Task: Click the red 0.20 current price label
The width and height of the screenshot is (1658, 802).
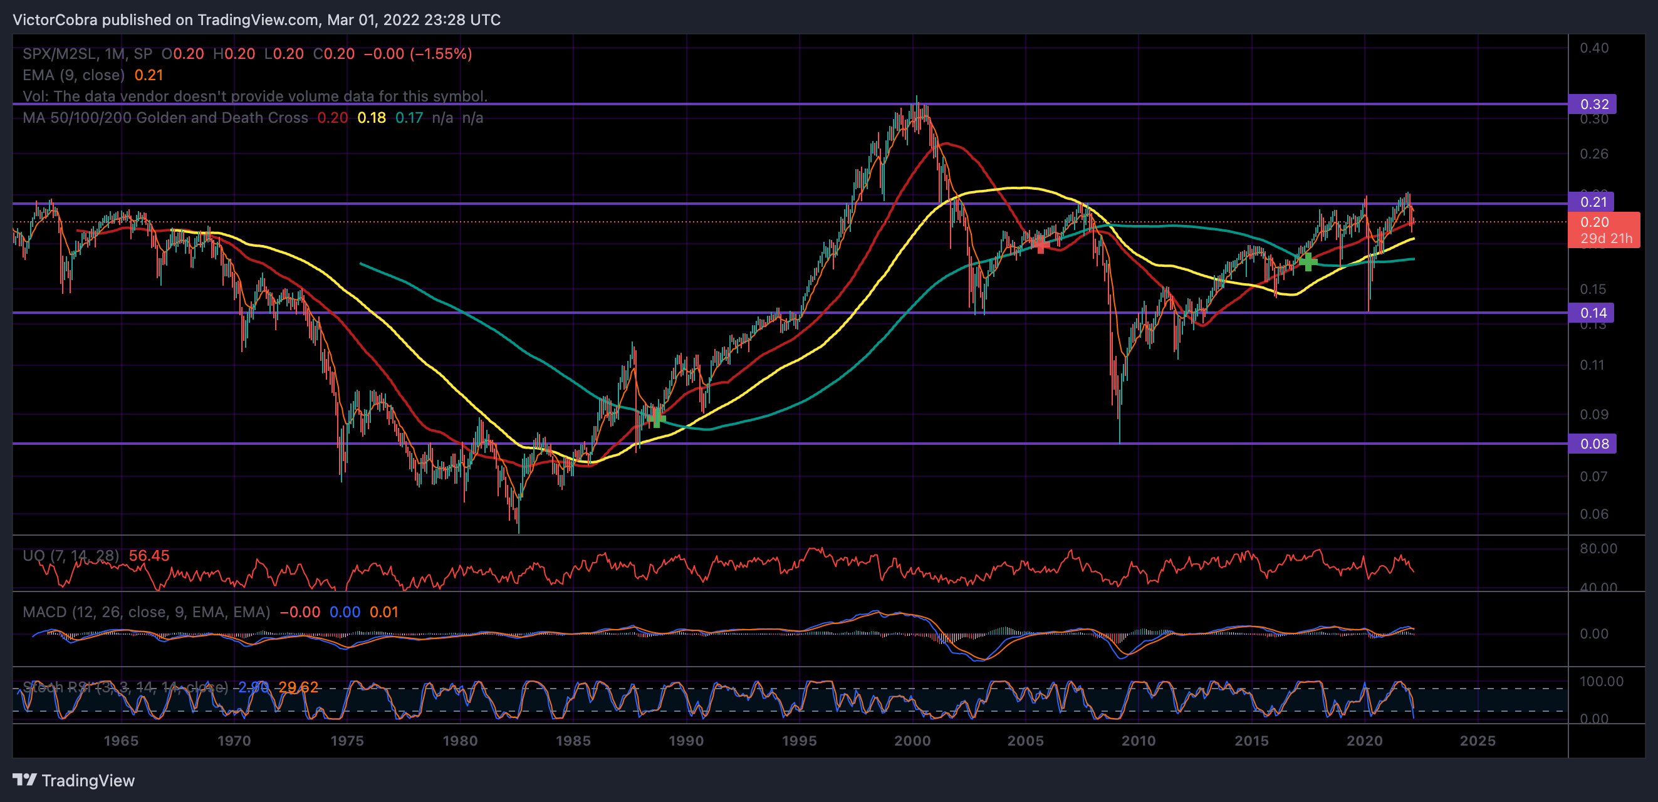Action: (1604, 230)
